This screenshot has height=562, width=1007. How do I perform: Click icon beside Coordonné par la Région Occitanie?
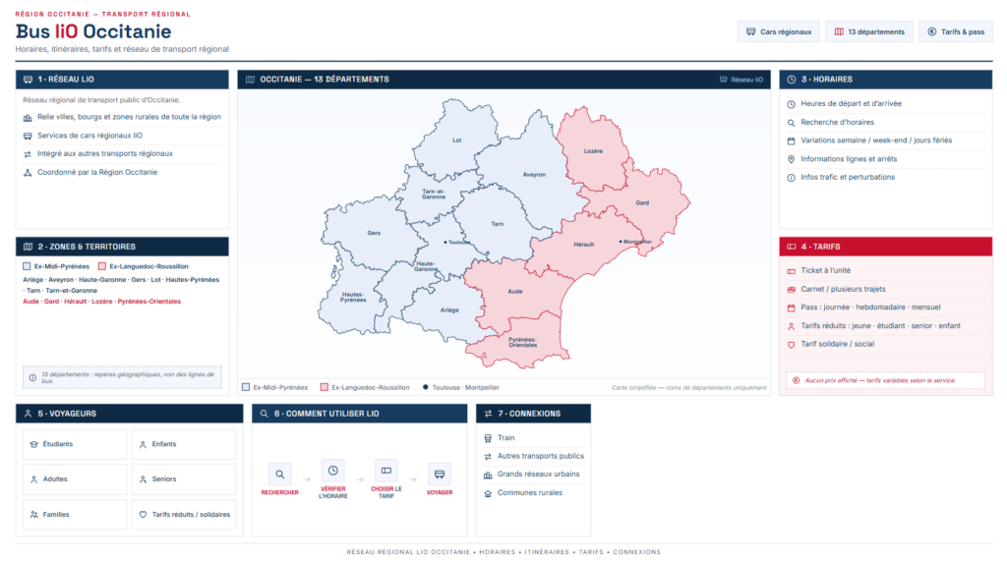click(x=28, y=173)
